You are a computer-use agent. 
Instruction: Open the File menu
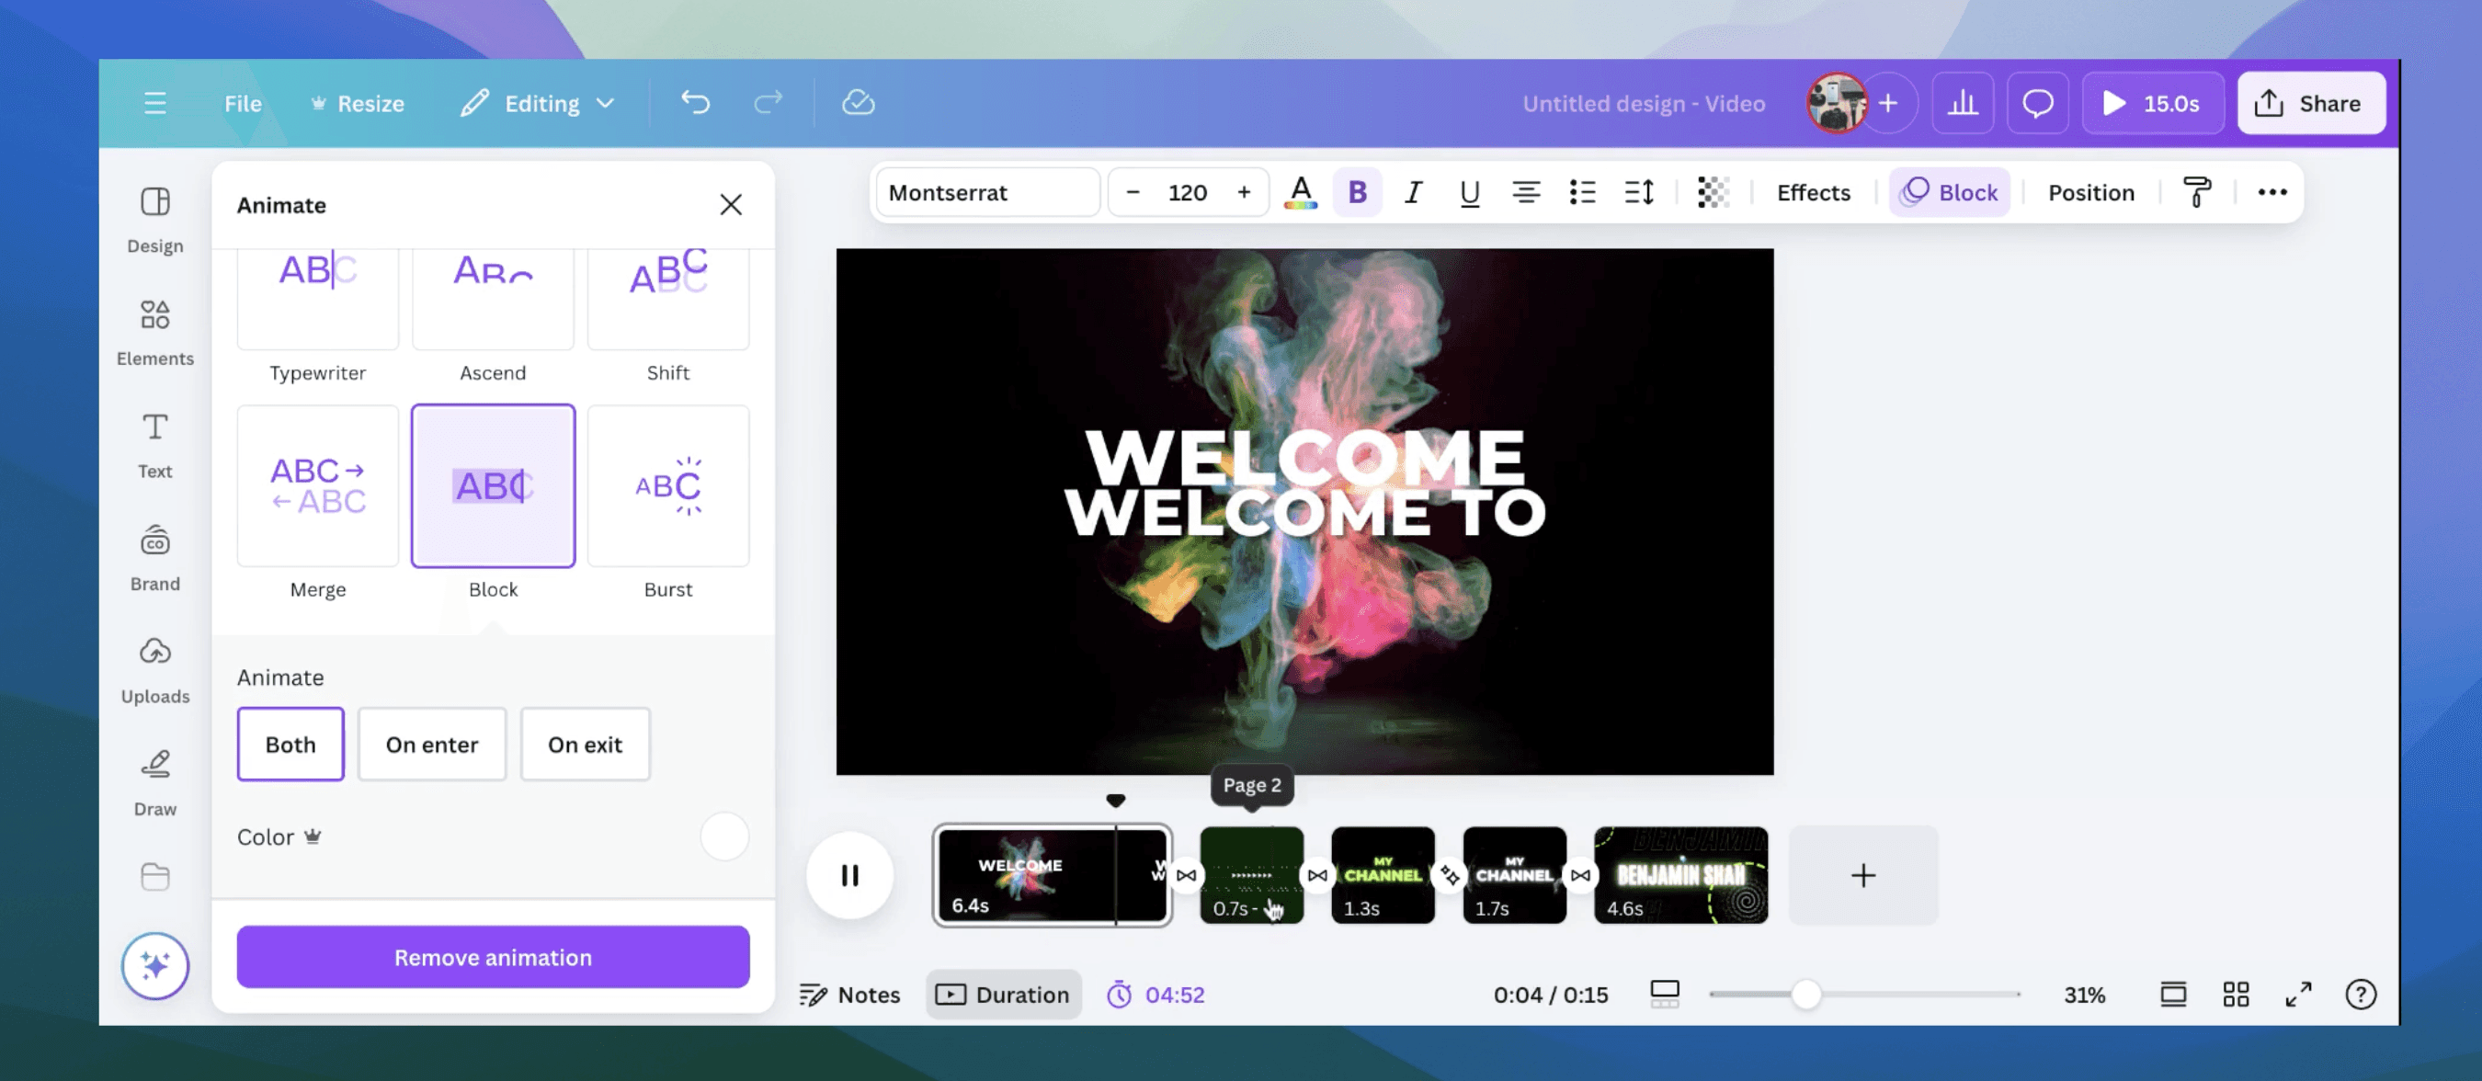243,103
